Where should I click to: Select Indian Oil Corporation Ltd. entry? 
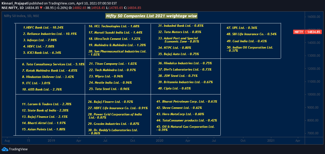[250, 49]
